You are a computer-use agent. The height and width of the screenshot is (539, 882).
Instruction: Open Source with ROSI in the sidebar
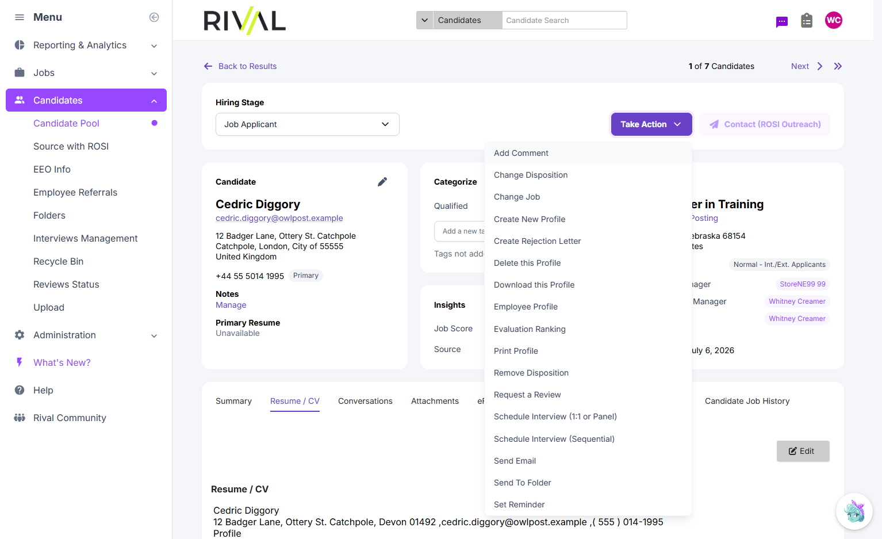pos(71,146)
